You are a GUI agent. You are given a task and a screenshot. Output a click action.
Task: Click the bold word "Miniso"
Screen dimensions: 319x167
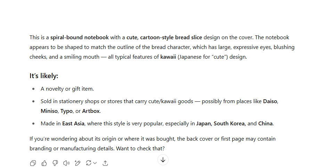tap(49, 111)
